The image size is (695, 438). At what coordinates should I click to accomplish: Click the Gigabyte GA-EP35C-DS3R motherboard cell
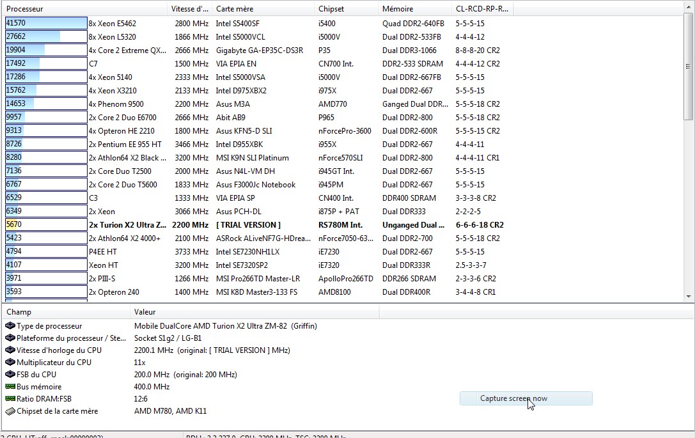pyautogui.click(x=260, y=51)
